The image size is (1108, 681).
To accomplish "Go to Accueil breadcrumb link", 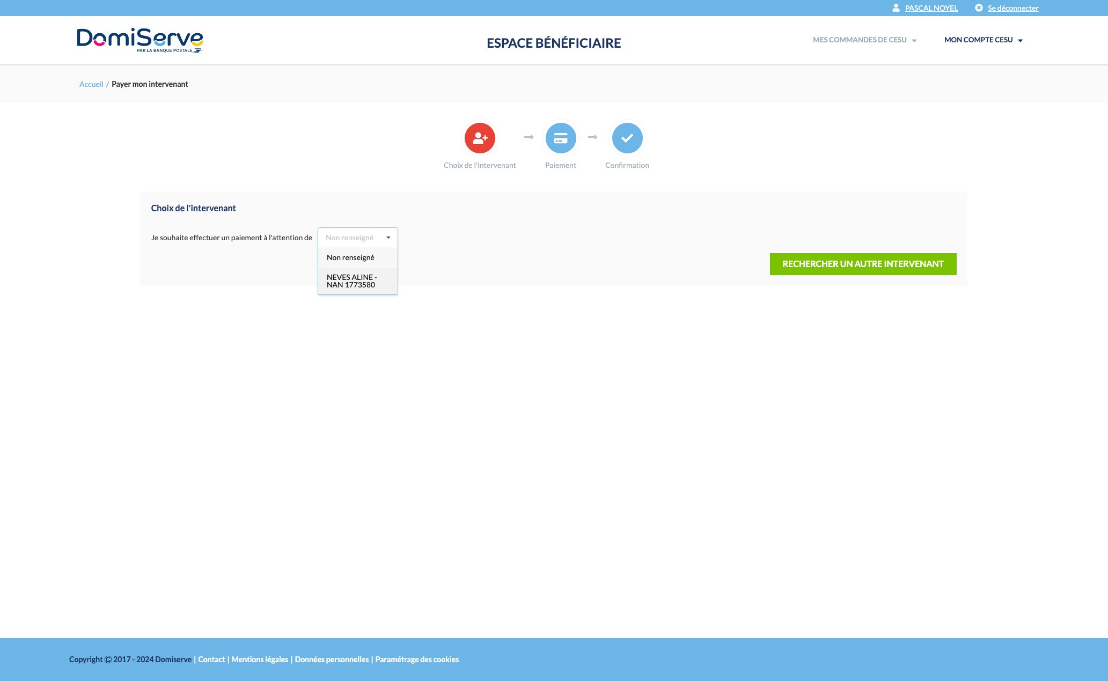I will (91, 84).
